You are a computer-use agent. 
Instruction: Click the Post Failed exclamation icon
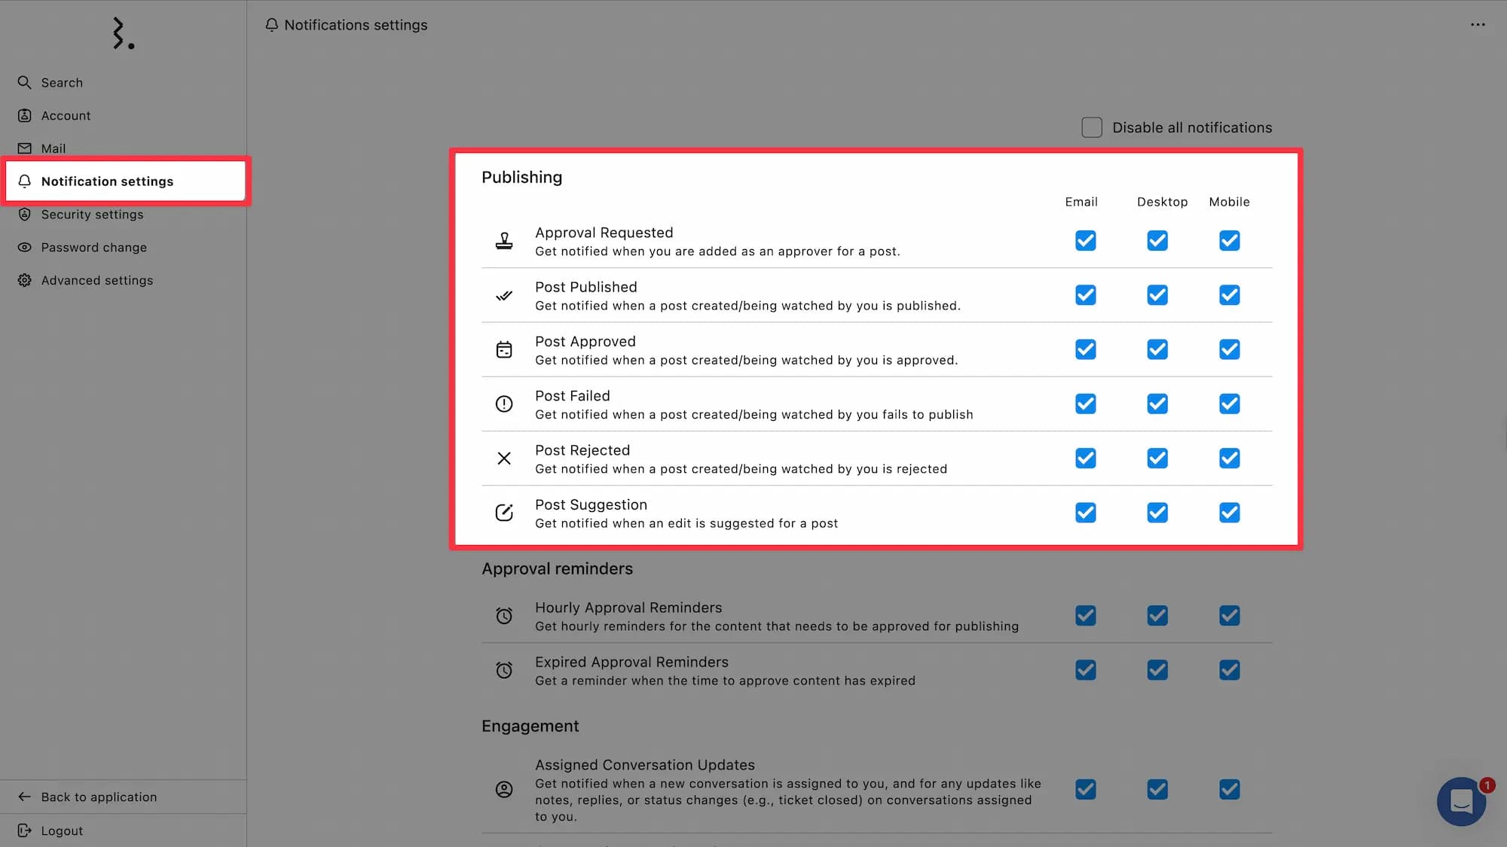504,404
